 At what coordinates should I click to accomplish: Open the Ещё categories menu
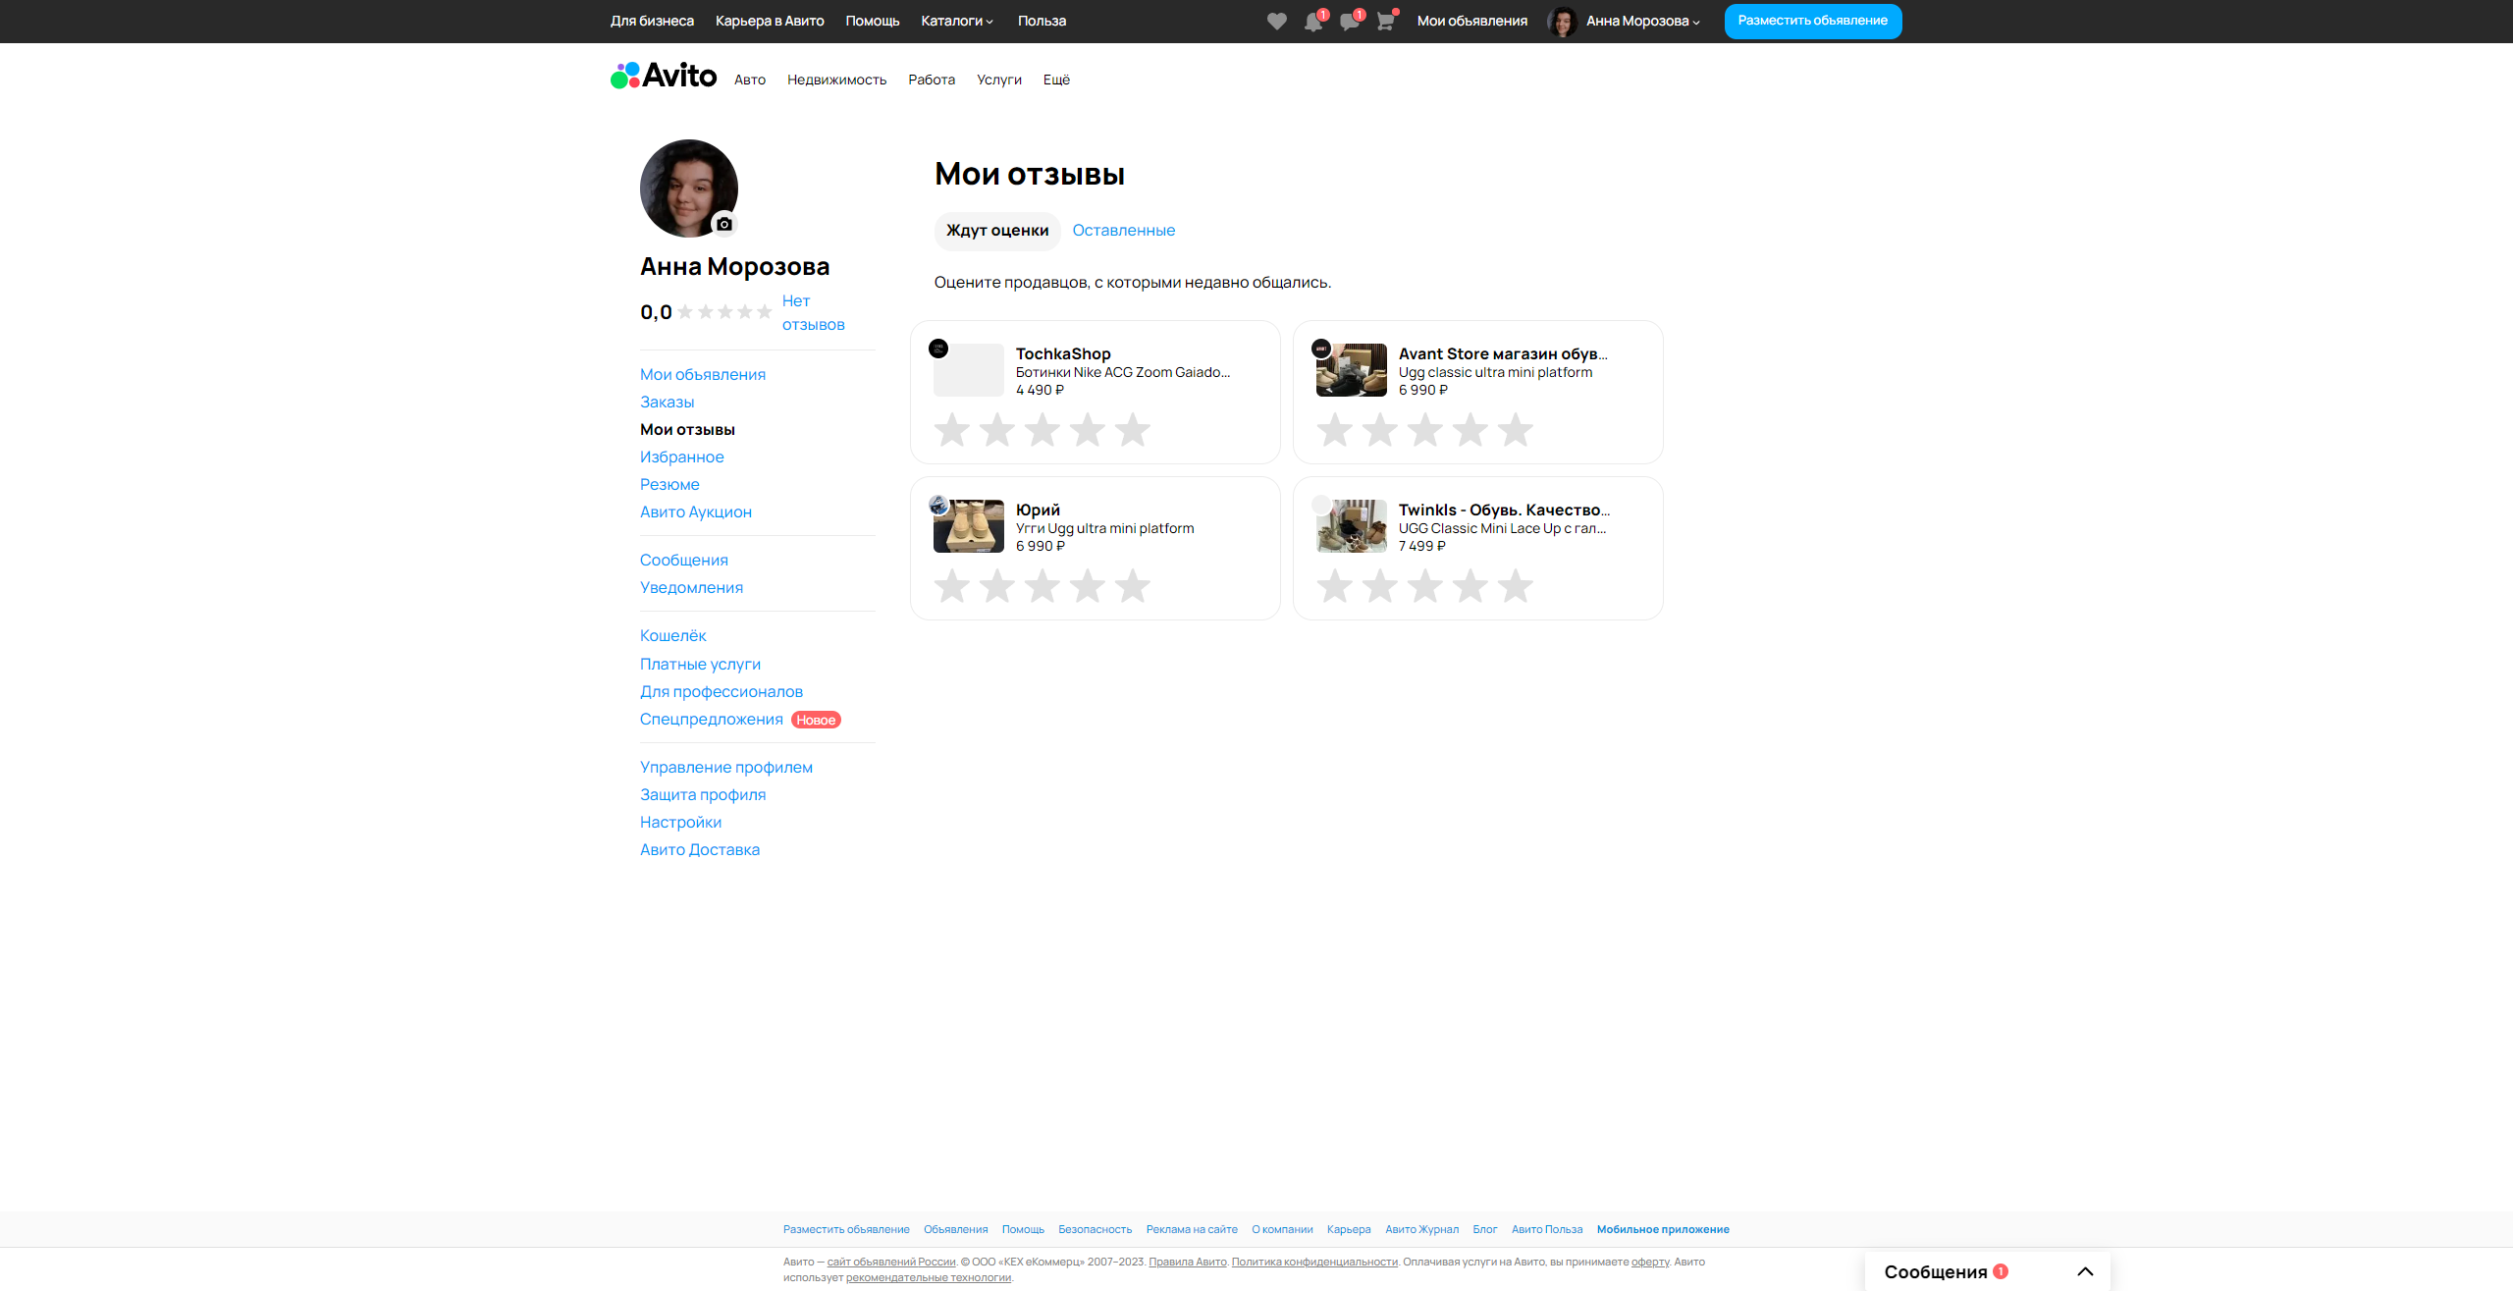point(1056,80)
